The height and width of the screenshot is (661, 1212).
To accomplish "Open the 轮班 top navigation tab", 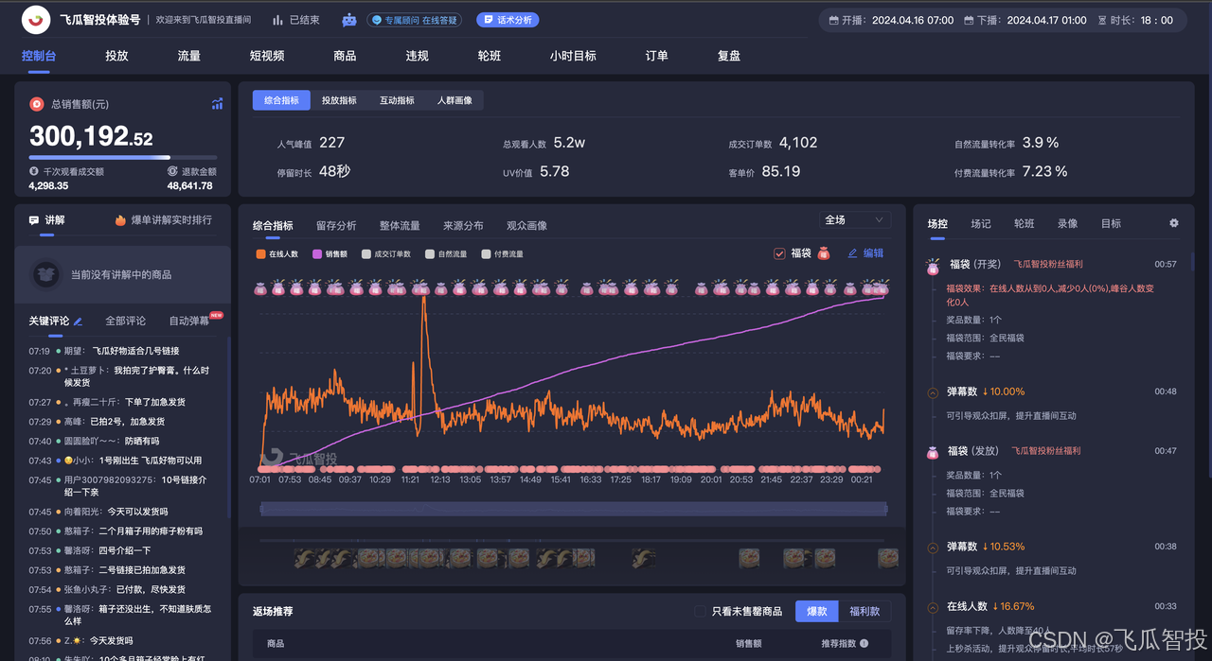I will 490,56.
